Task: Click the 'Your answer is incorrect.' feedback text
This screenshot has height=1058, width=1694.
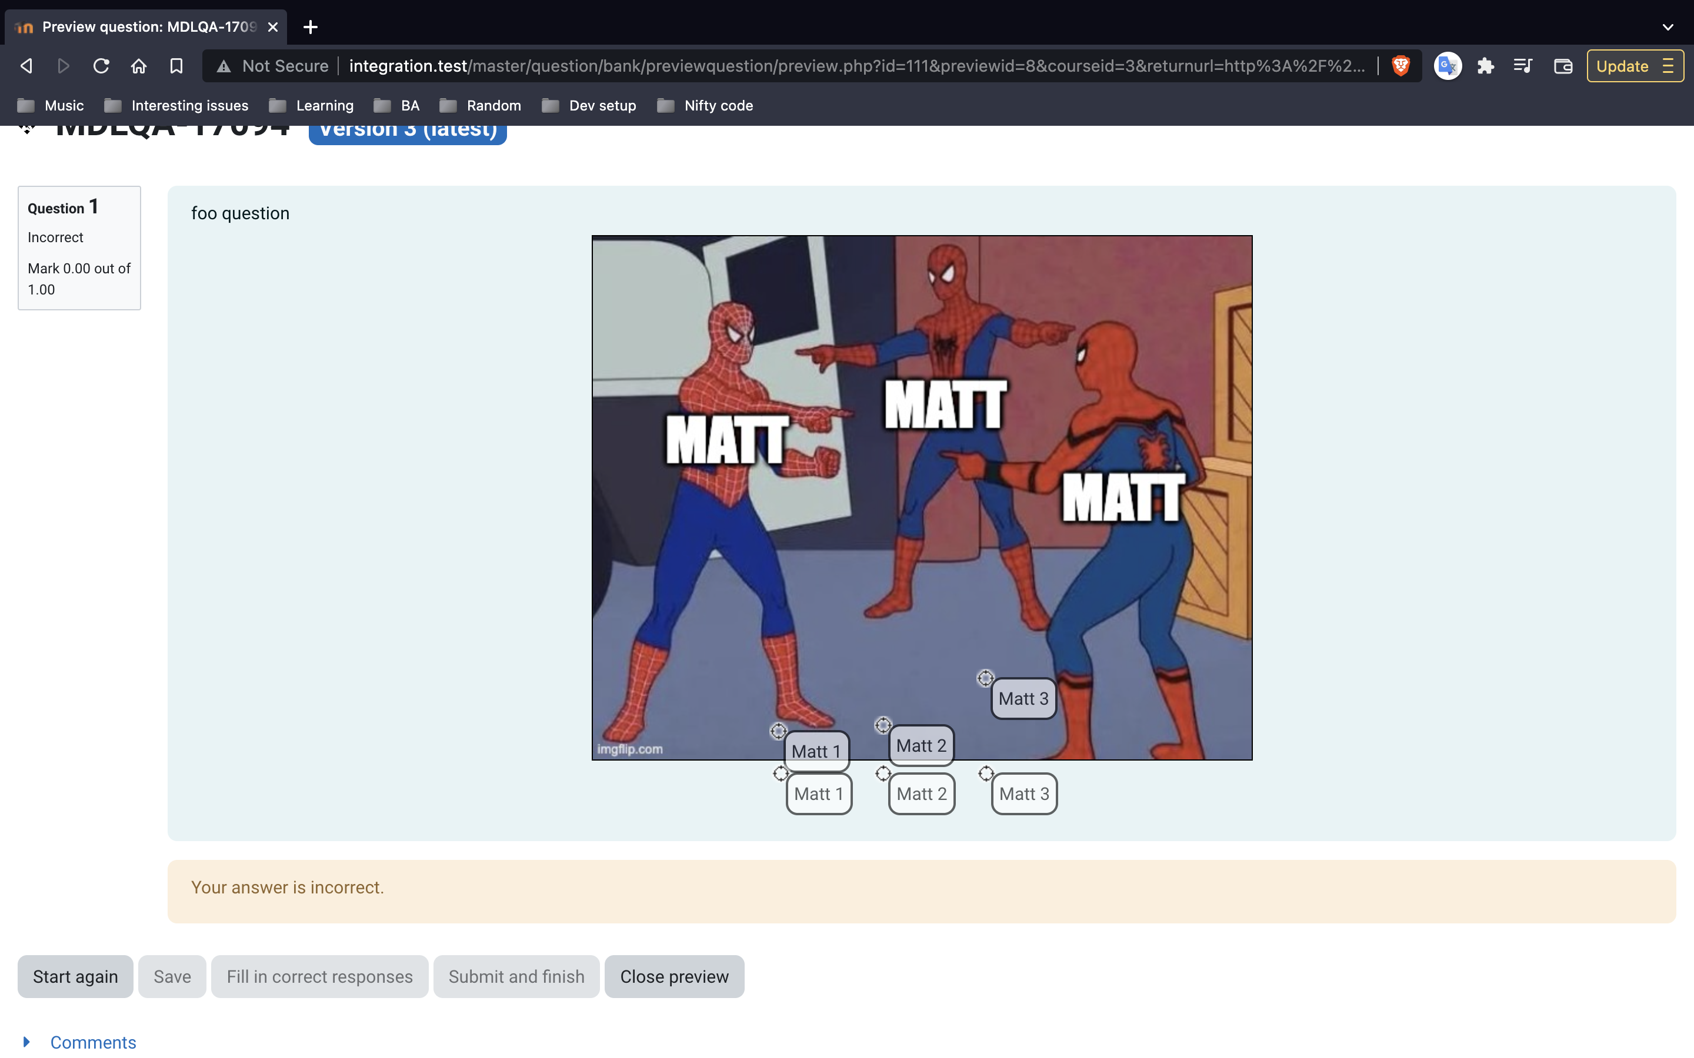Action: (288, 888)
